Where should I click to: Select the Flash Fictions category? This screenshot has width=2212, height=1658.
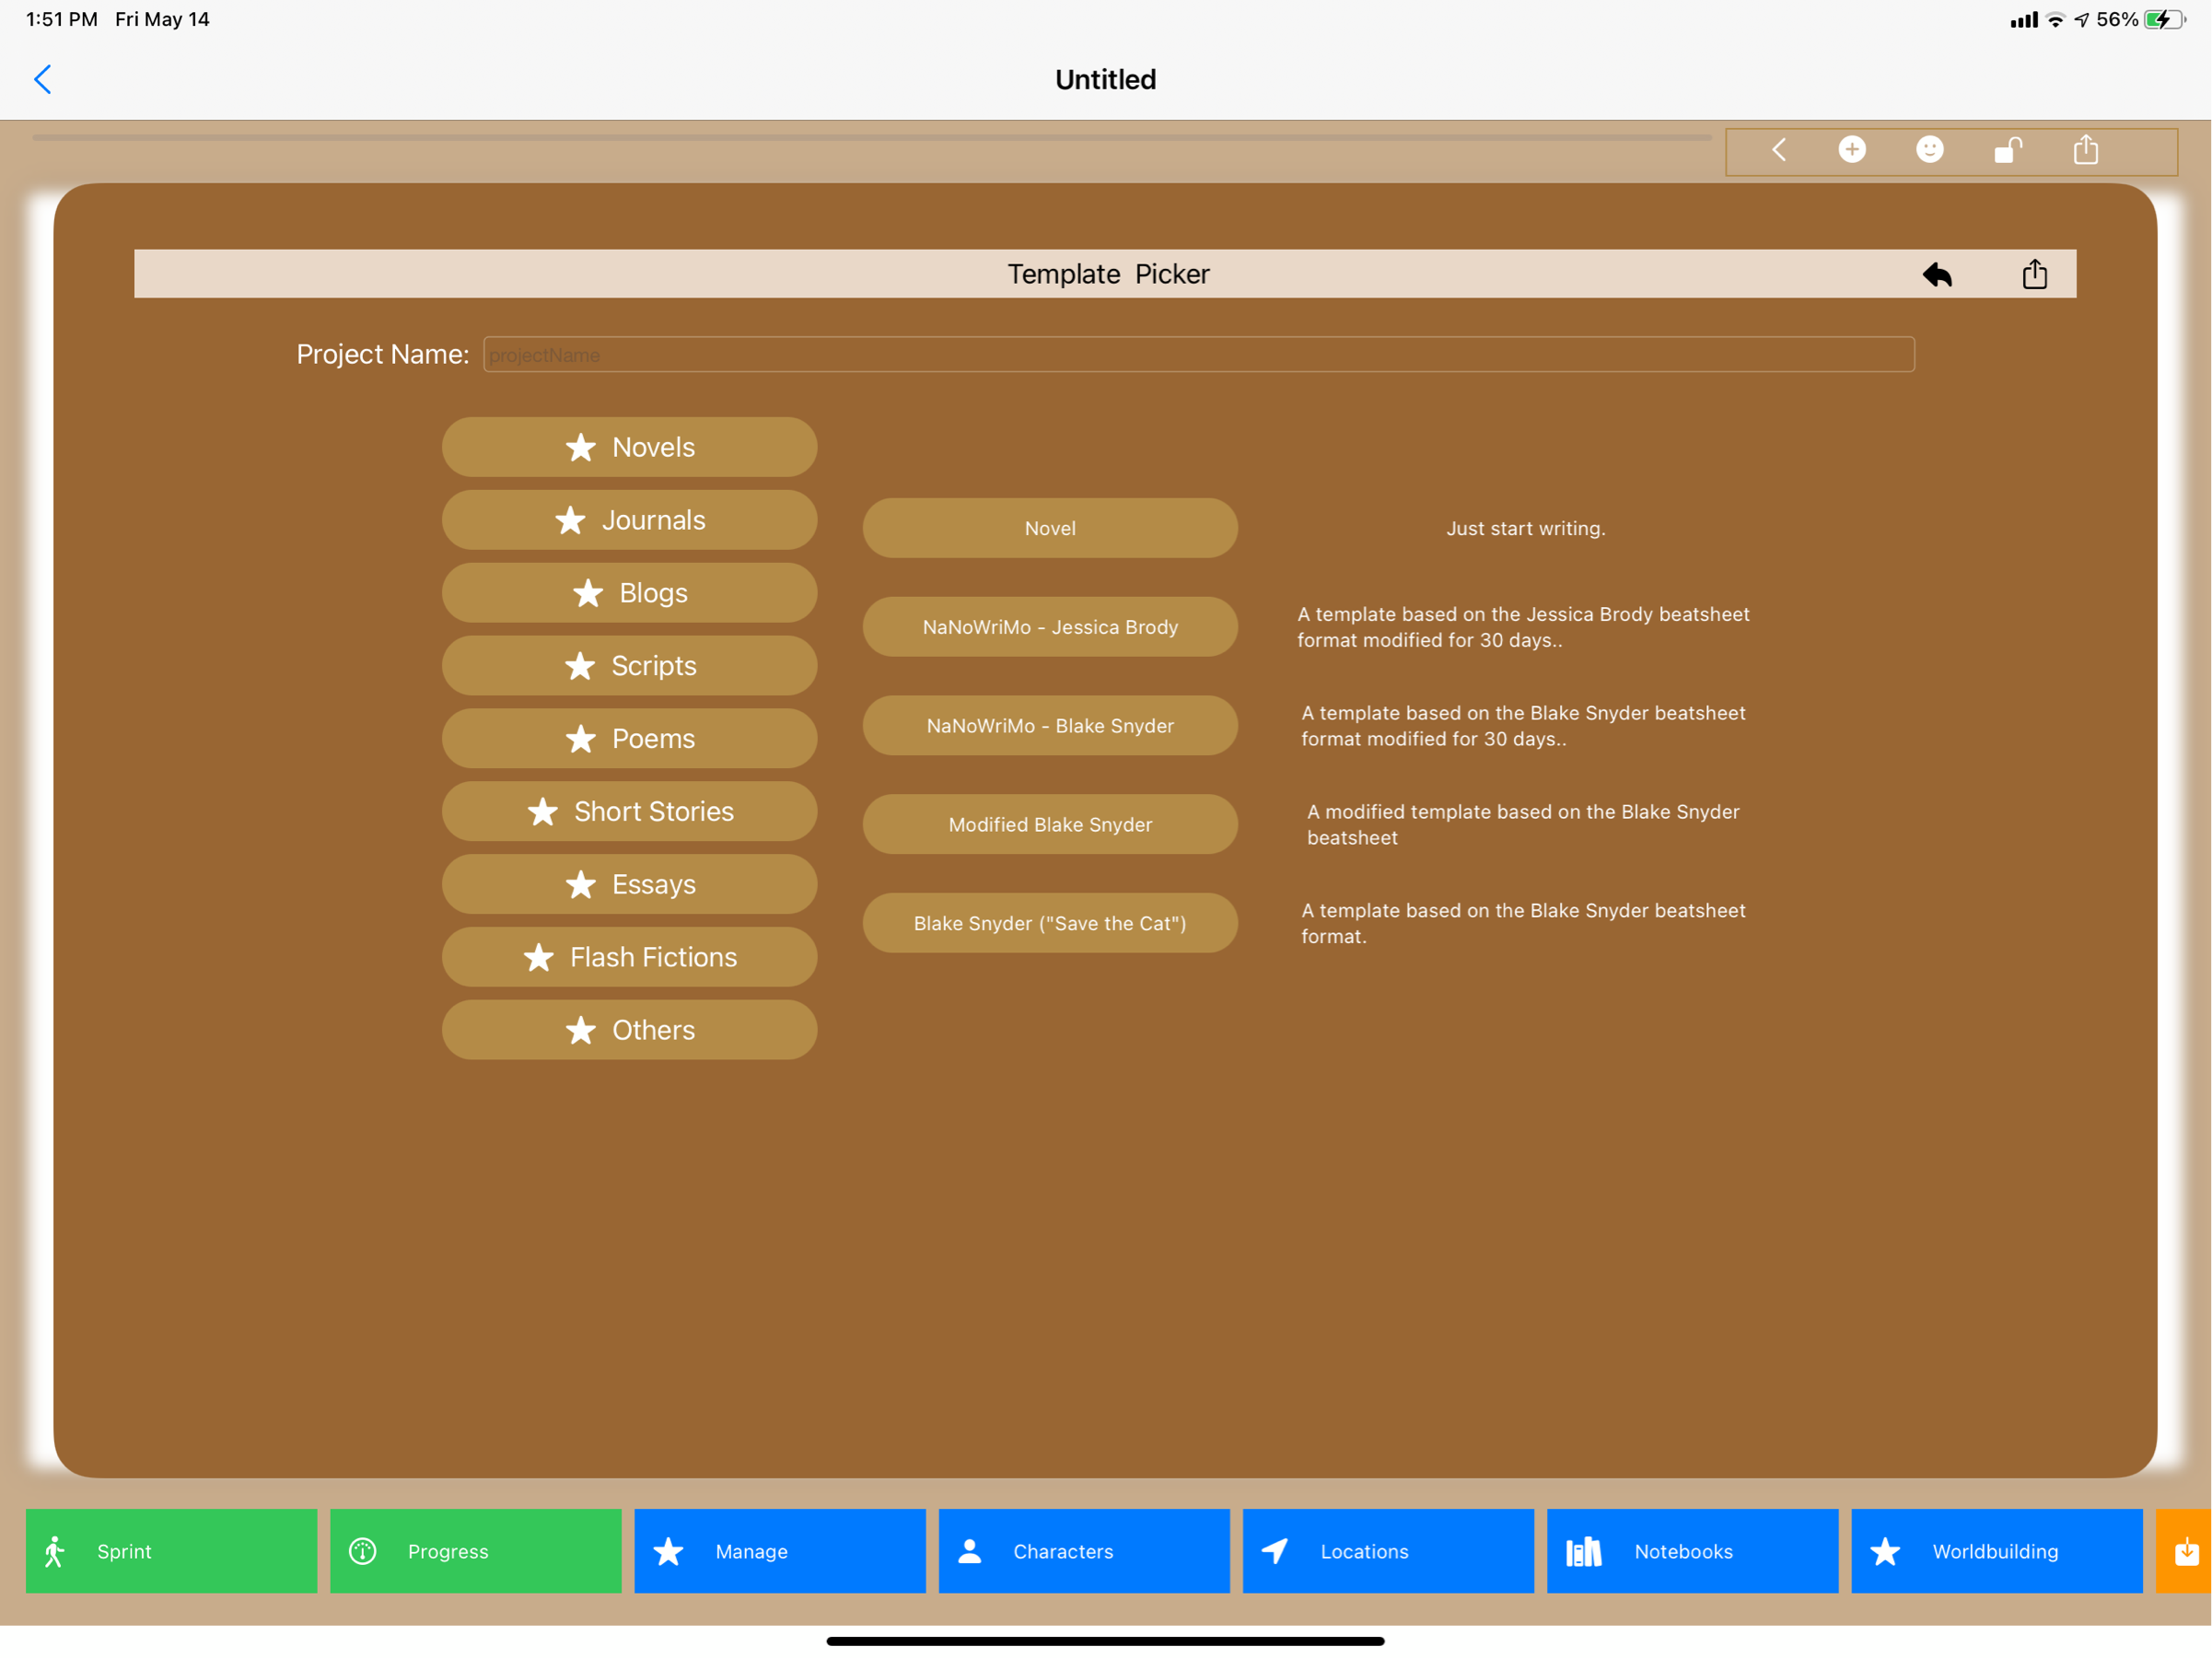point(629,957)
